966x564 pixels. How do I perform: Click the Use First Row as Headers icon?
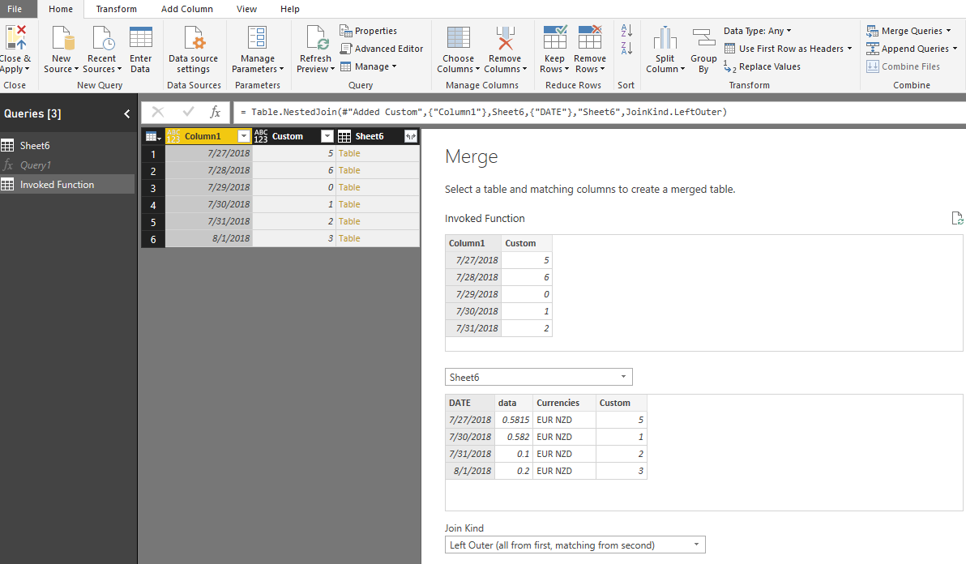(730, 49)
